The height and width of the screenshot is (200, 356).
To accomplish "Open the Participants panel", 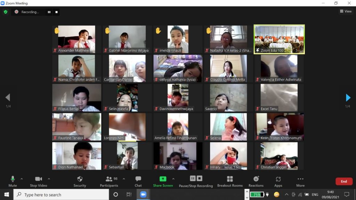I will tap(109, 181).
